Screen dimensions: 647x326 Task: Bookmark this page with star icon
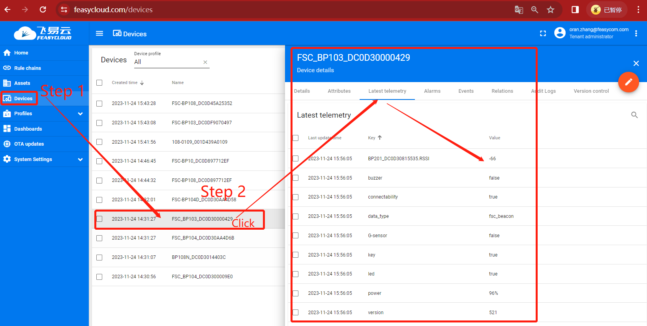(x=551, y=10)
